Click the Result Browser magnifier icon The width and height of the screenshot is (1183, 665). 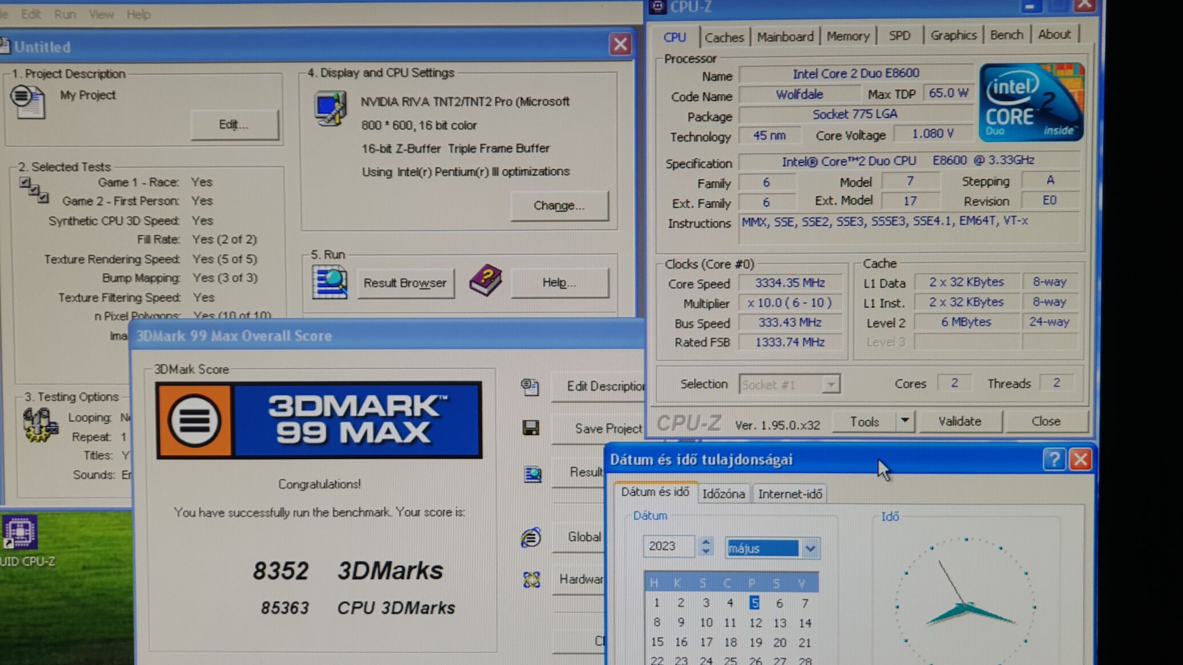click(x=330, y=282)
